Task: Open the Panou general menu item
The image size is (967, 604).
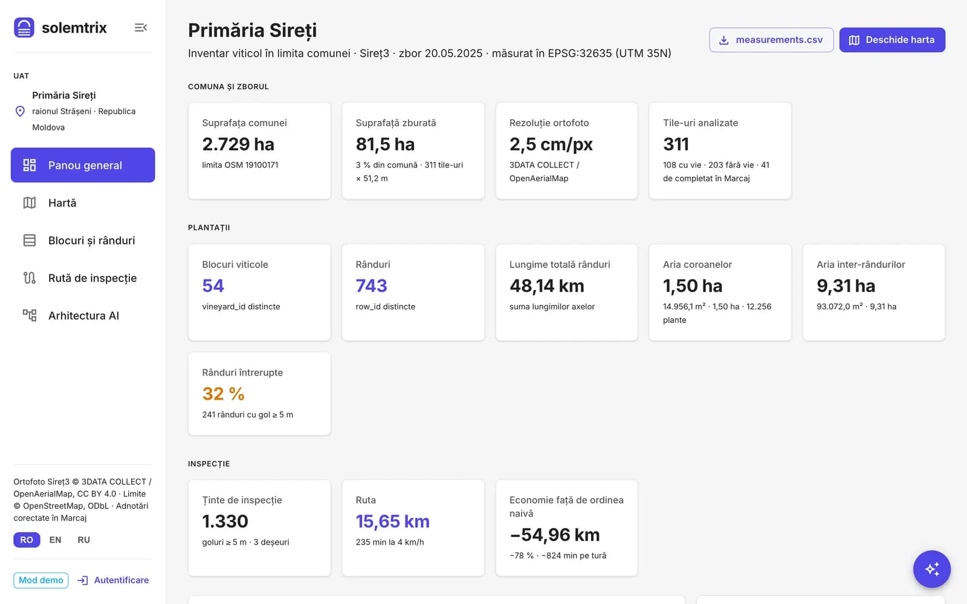Action: click(x=83, y=165)
